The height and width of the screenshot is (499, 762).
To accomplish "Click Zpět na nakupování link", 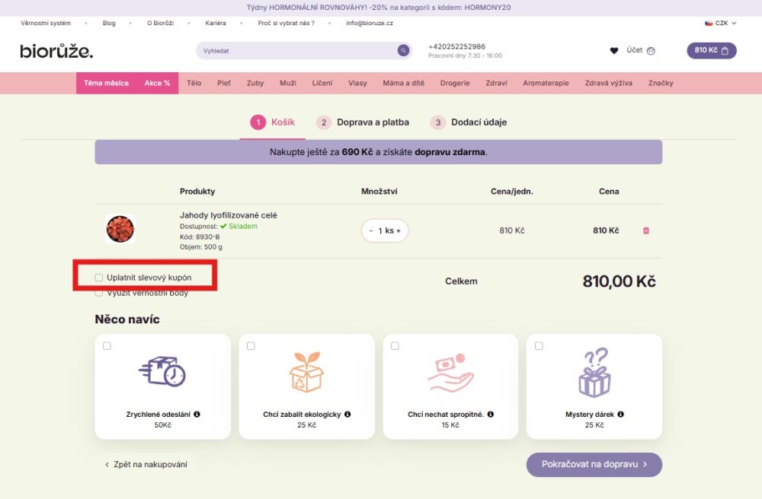I will [146, 464].
